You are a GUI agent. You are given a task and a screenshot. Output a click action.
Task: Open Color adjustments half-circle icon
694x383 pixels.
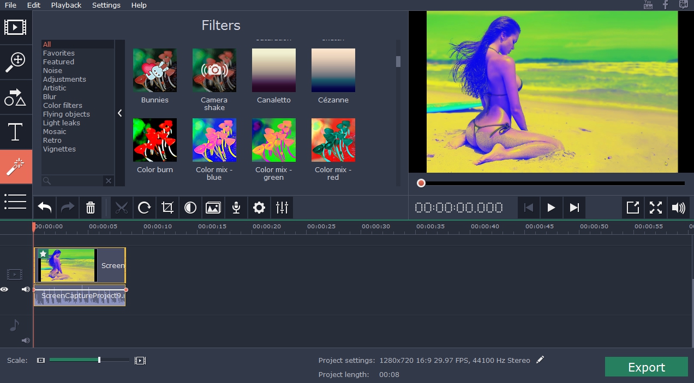tap(190, 208)
